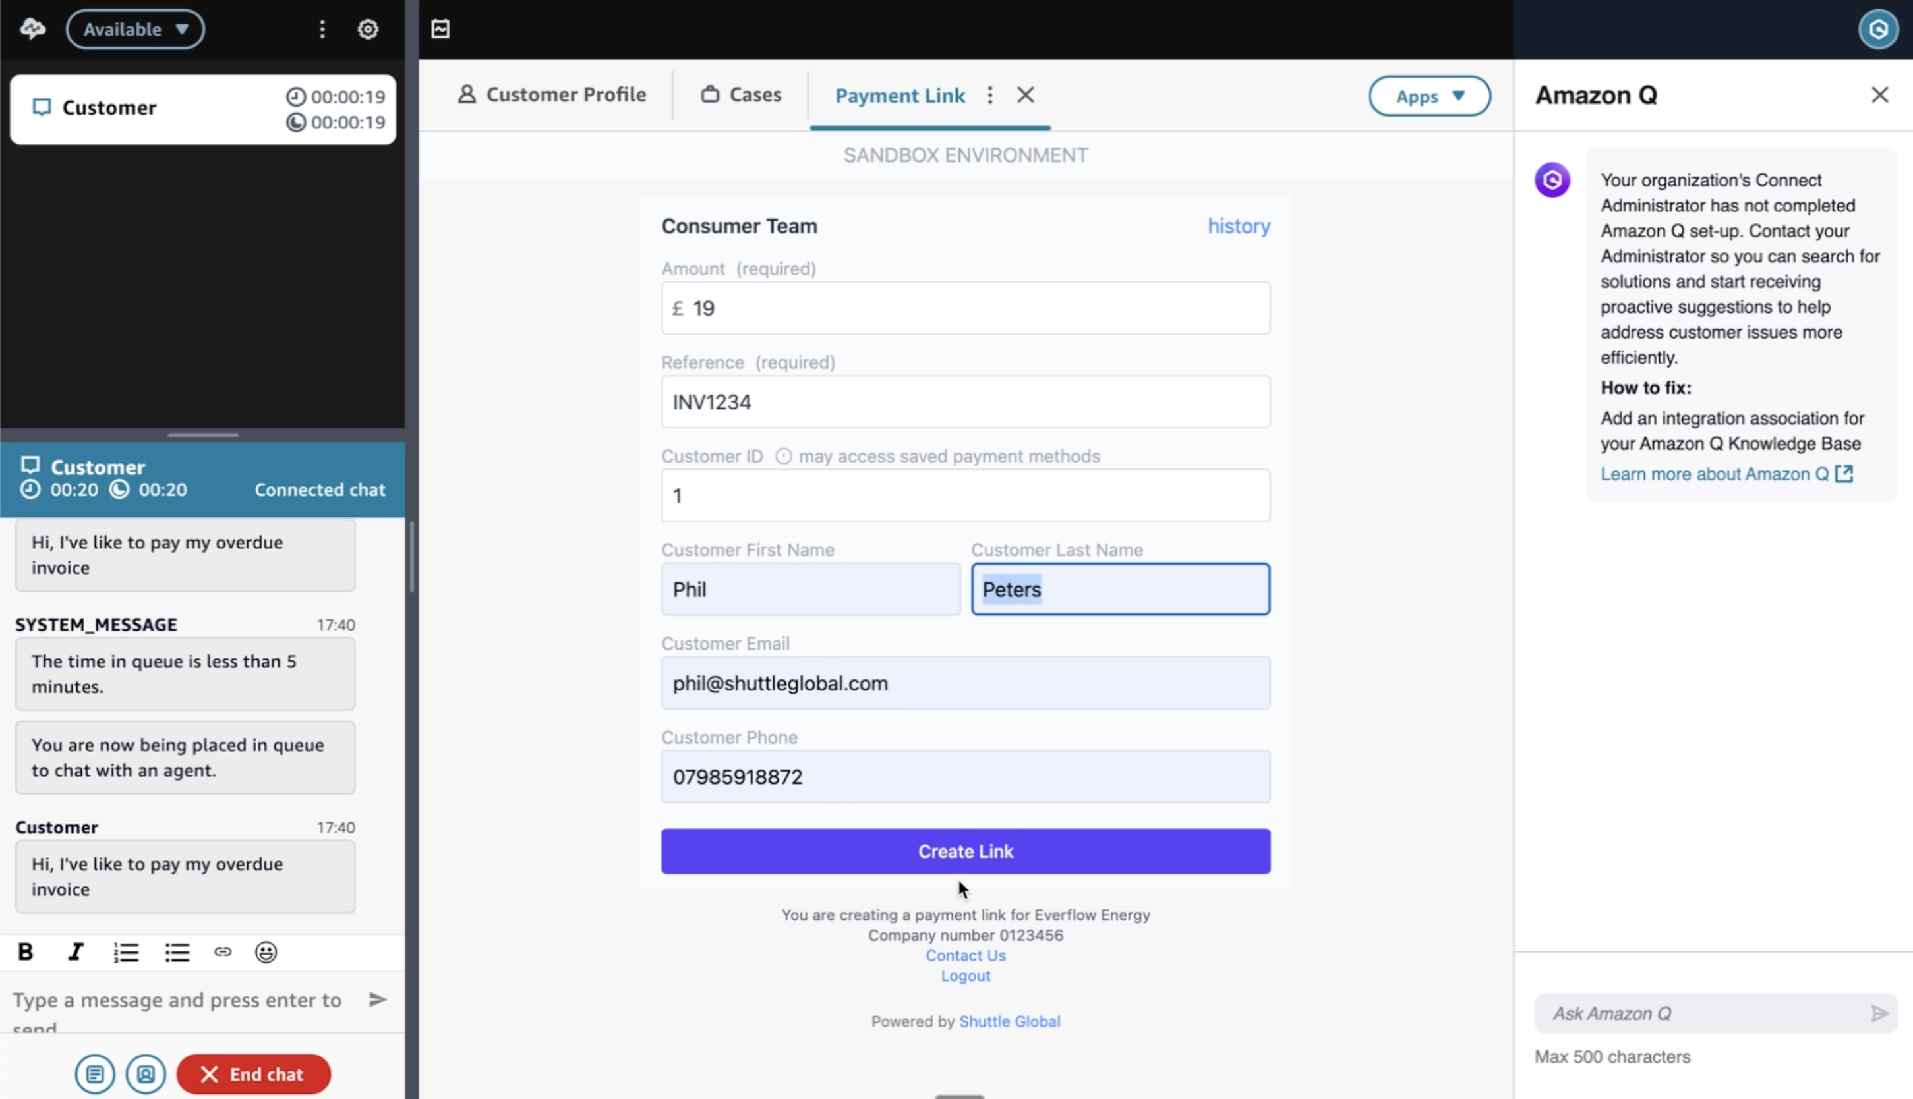1913x1099 pixels.
Task: Open Payment Link tab options menu
Action: 989,95
